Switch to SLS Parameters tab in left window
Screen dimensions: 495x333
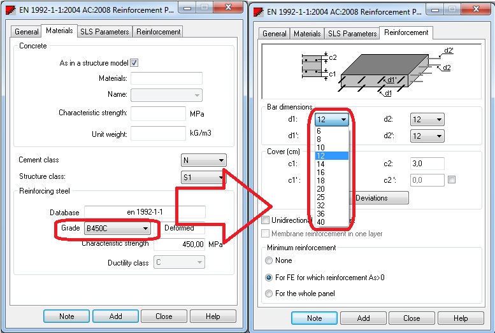(x=104, y=32)
